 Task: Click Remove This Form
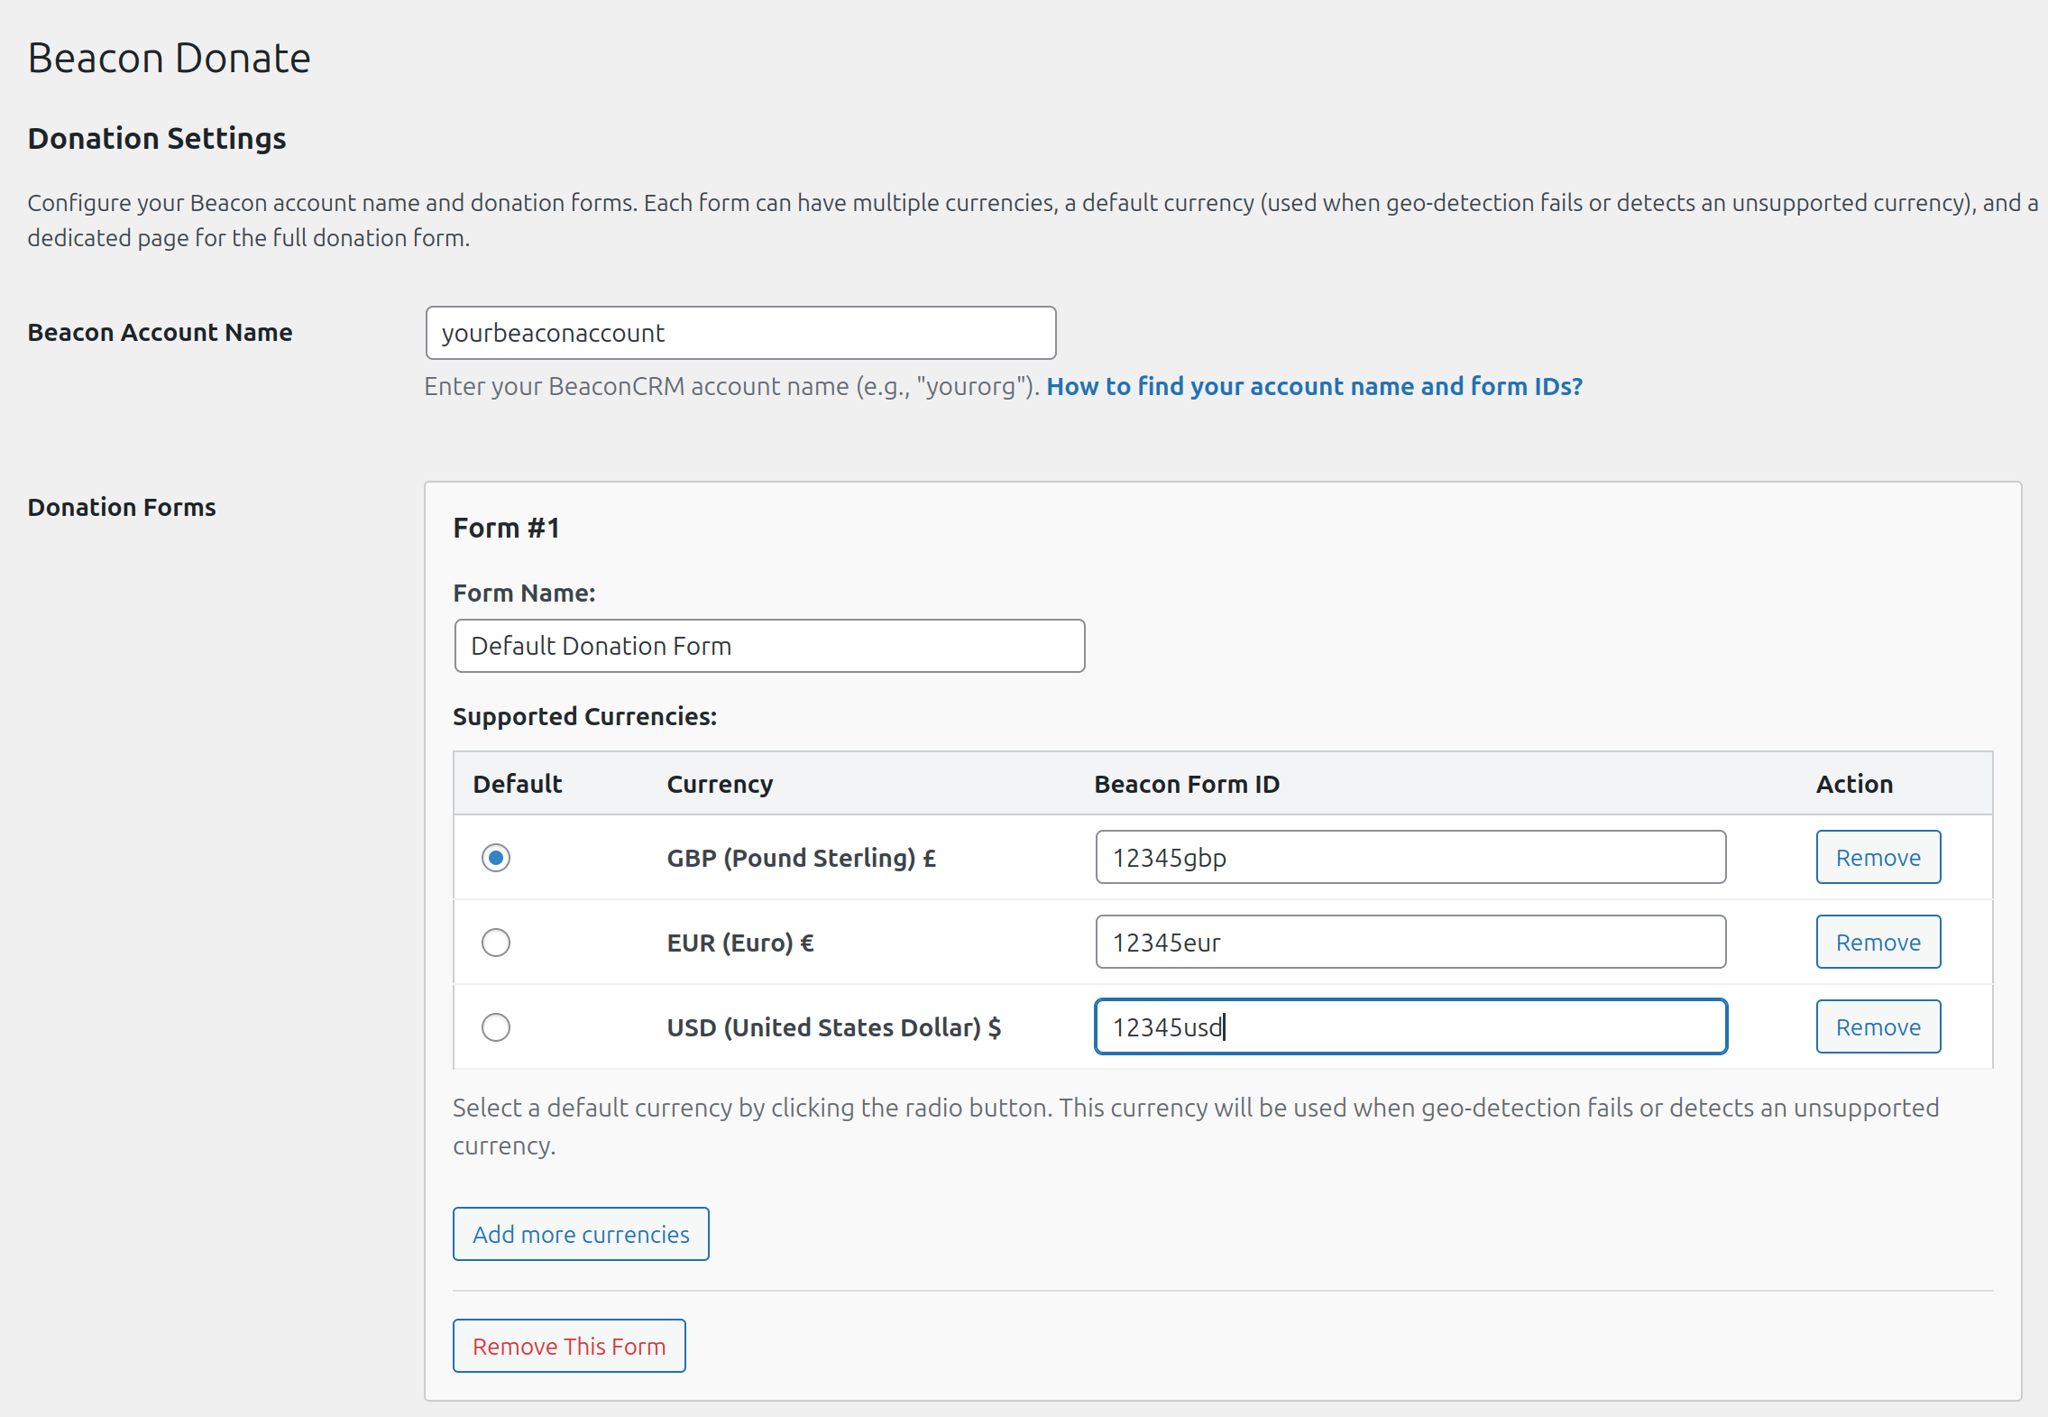point(569,1345)
